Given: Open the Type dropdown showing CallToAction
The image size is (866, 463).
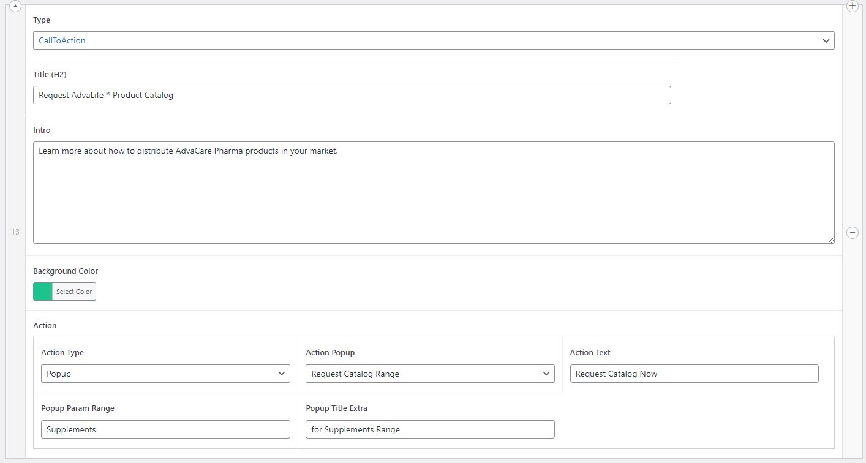Looking at the screenshot, I should point(434,40).
